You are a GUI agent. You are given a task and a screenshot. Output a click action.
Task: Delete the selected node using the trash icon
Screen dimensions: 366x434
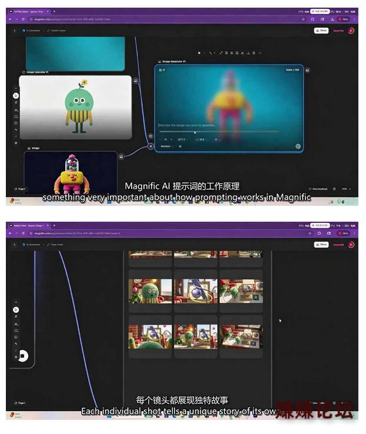click(254, 53)
